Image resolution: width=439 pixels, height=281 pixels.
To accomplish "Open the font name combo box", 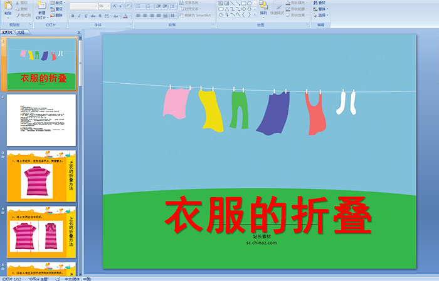I will (x=83, y=6).
